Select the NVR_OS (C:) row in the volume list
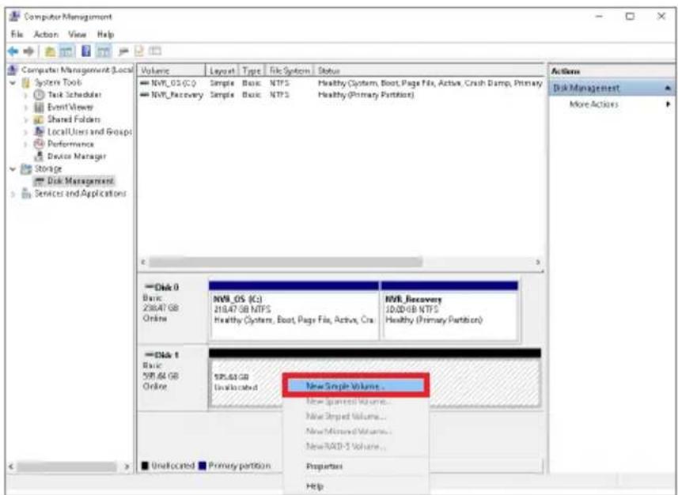 (x=341, y=83)
